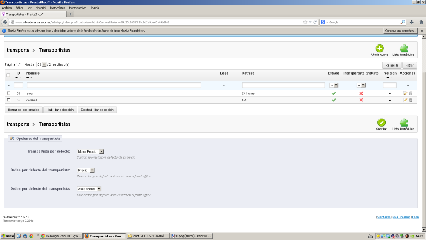Image resolution: width=426 pixels, height=240 pixels.
Task: Bookmark page with the star icon
Action: point(305,22)
